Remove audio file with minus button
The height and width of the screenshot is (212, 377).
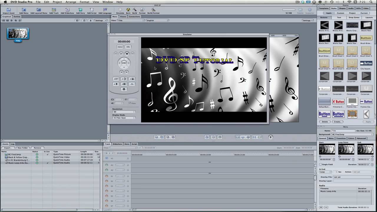326,208
